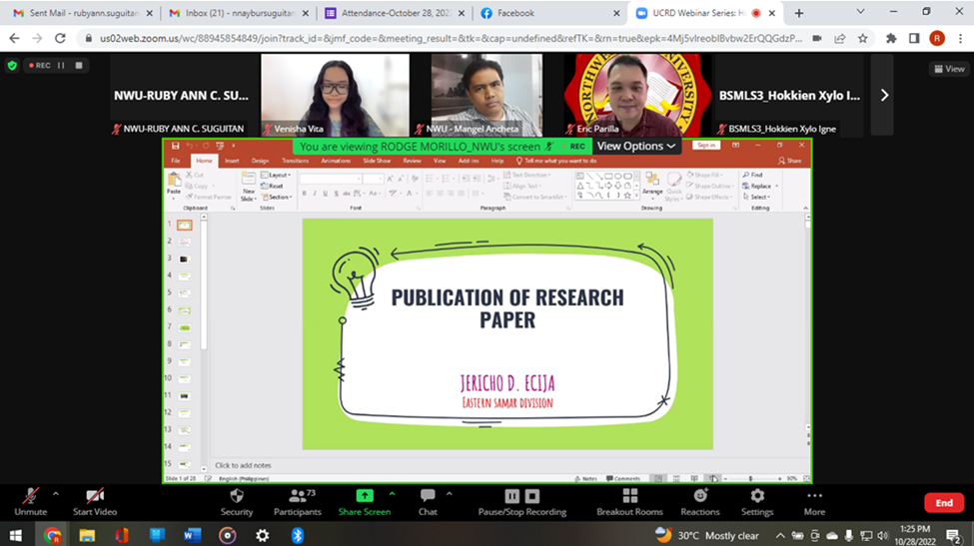
Task: Open the Security shield icon
Action: 237,496
